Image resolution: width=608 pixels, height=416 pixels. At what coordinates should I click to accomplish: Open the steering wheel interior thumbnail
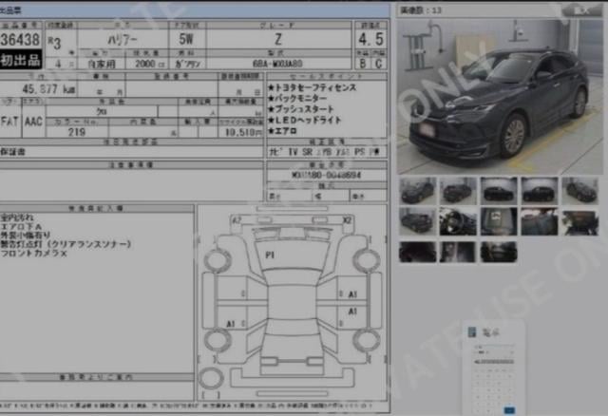tap(458, 221)
